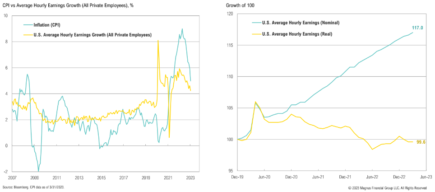Click the 2021 tick on the x-axis
This screenshot has width=435, height=192.
coord(168,178)
